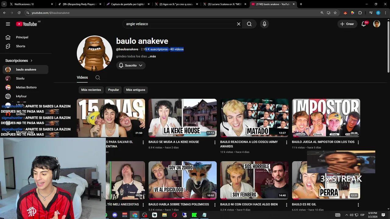Open Discord from the taskbar
390x219 pixels.
point(115,215)
